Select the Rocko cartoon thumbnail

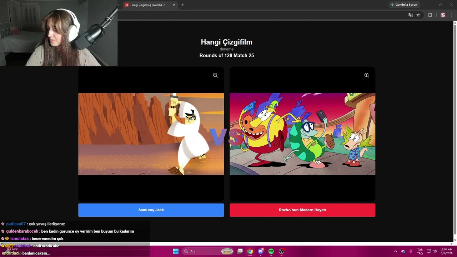coord(302,134)
